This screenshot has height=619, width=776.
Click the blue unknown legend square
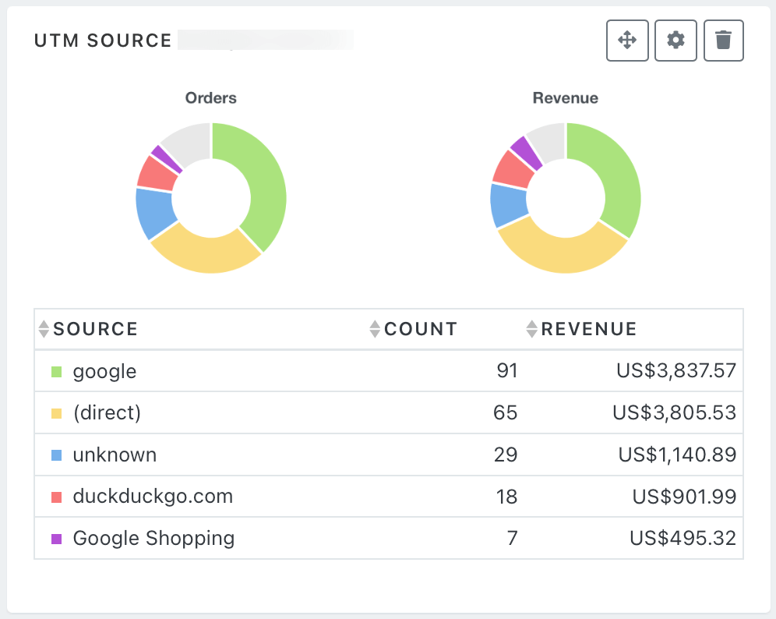pos(56,455)
